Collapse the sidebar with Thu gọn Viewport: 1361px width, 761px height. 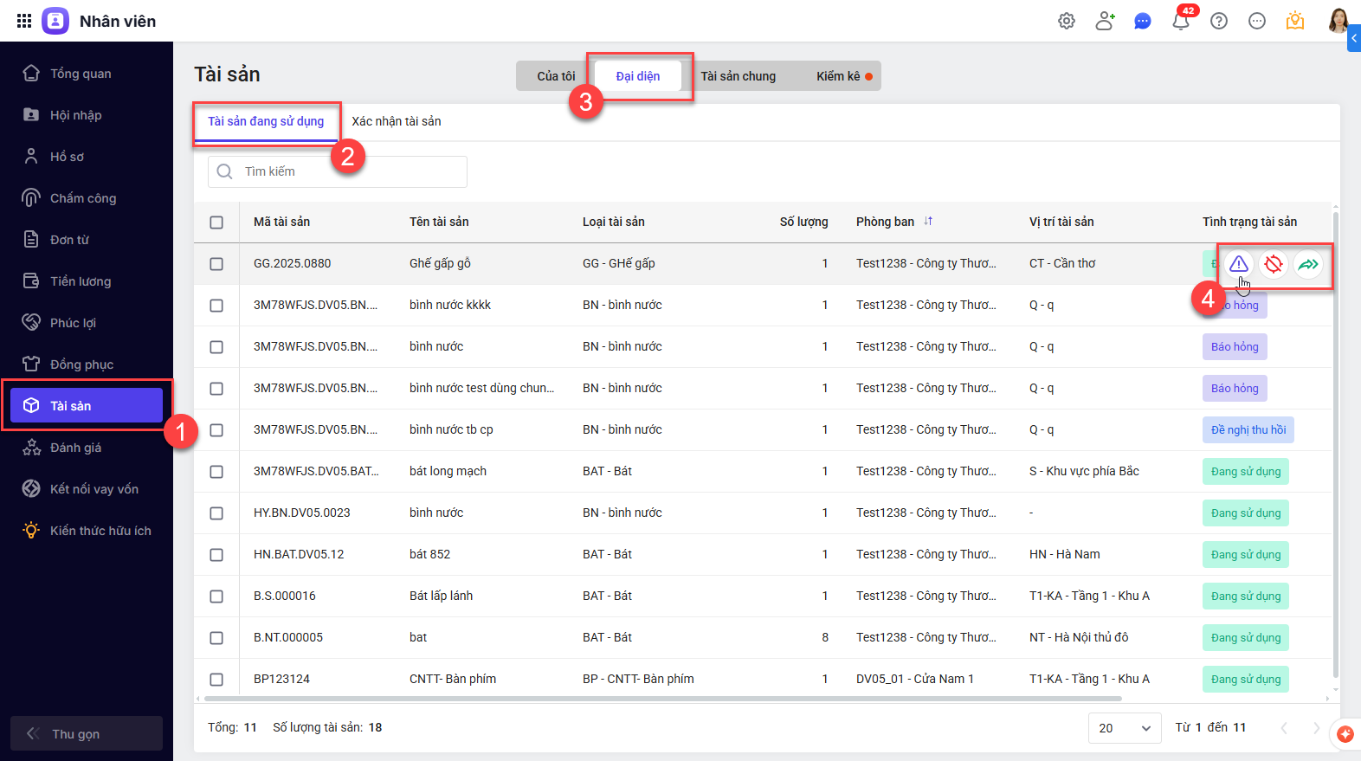coord(87,733)
